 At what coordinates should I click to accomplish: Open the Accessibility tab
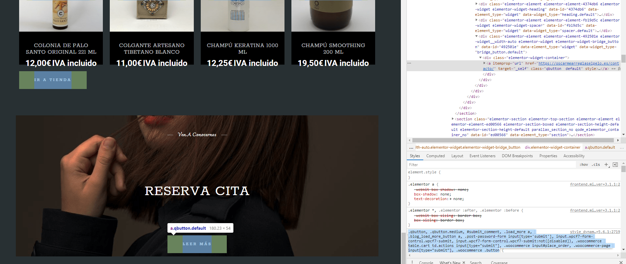coord(574,156)
